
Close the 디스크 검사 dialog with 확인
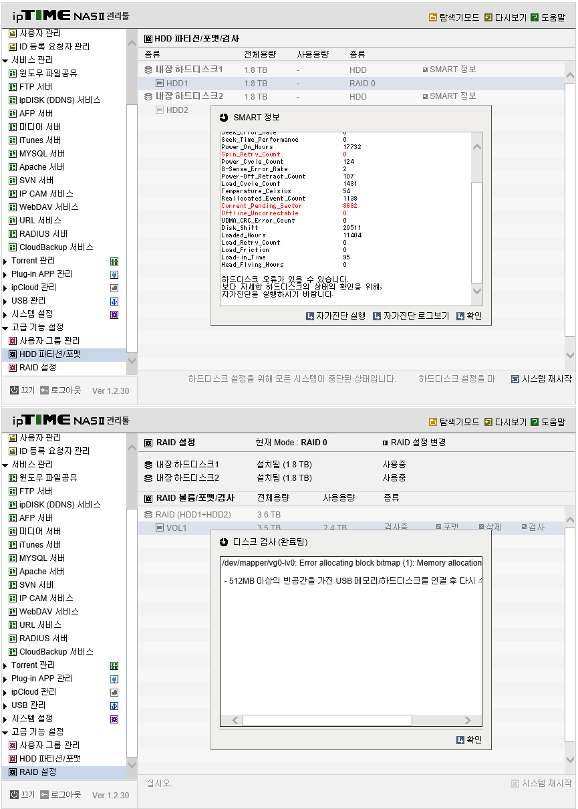(x=469, y=740)
